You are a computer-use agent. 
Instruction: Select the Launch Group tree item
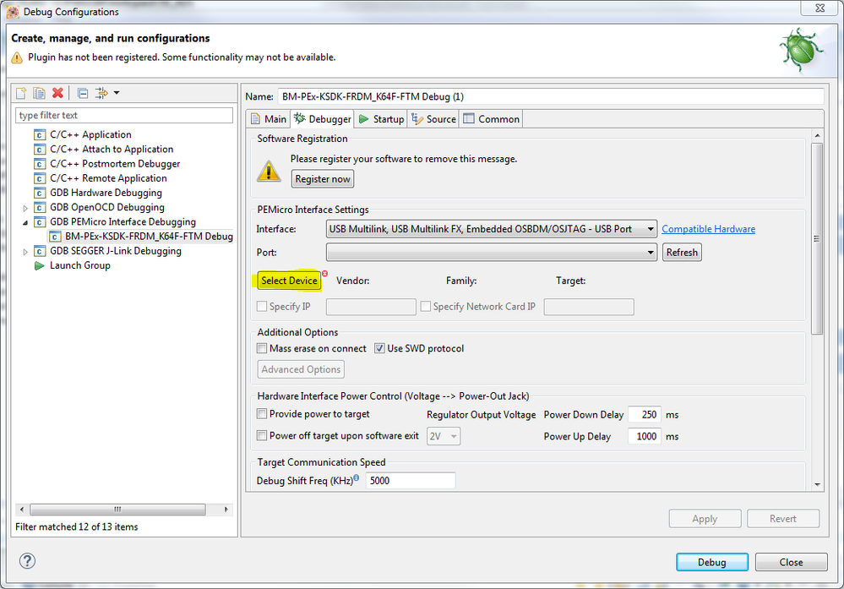coord(79,265)
